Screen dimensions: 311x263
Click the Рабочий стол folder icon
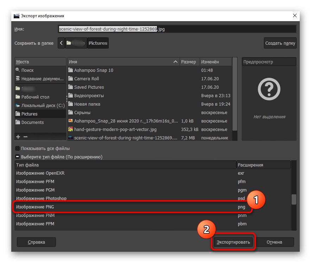coord(18,97)
